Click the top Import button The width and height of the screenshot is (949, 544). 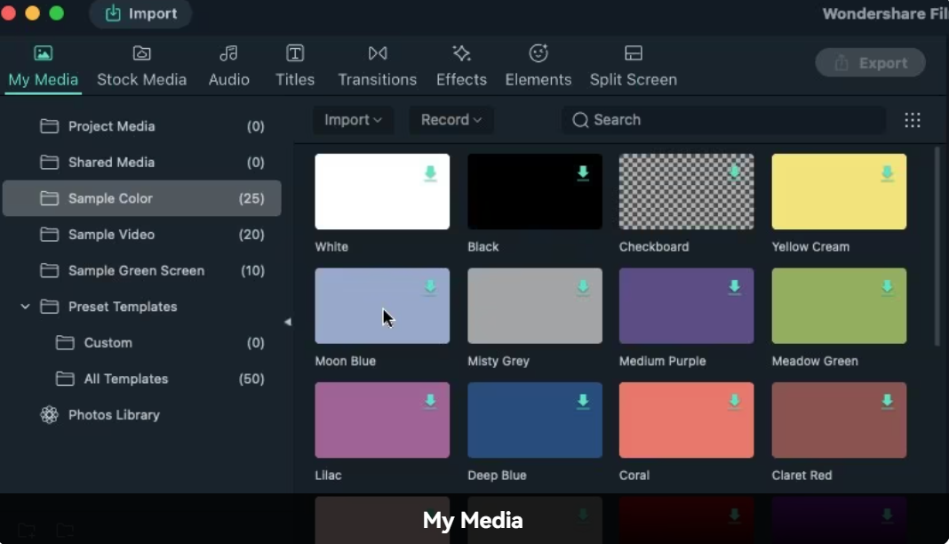(140, 13)
